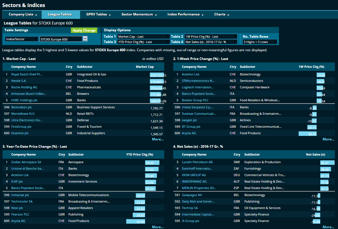The image size is (338, 229).
Task: Click More link under Net Sales table
Action: click(x=328, y=227)
